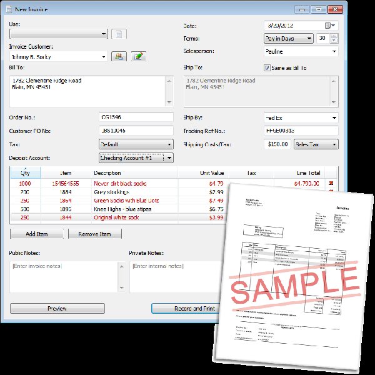Screen dimensions: 375x375
Task: Click the Preview button
Action: (x=57, y=309)
